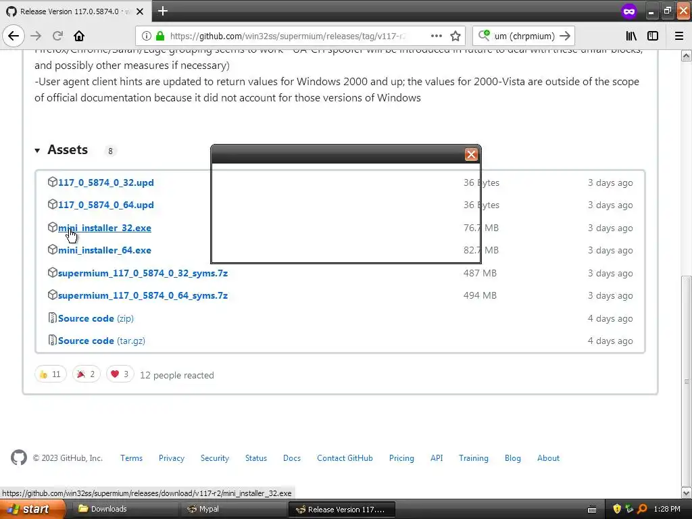Download Source code (tar.gz)
Screen dimensions: 692x519
click(x=101, y=341)
